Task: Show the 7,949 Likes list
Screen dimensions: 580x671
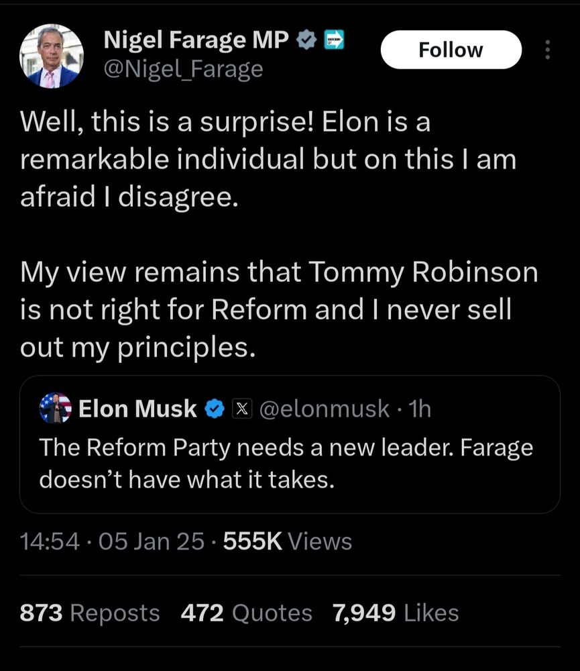Action: click(x=395, y=613)
